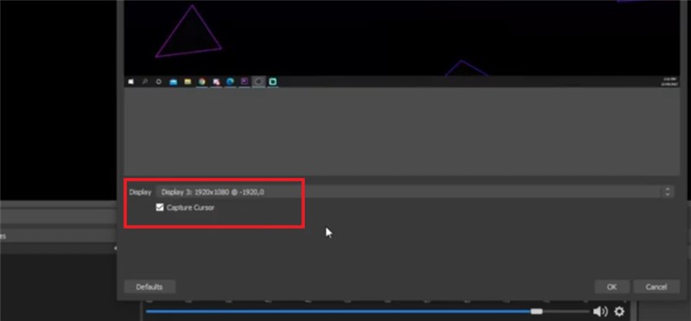Click the Chrome icon in the preview taskbar
Viewport: 691px width, 321px height.
pyautogui.click(x=202, y=81)
